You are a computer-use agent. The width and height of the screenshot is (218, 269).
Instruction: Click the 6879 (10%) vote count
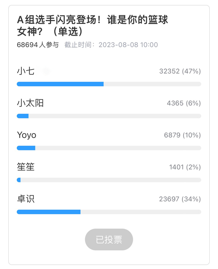click(x=182, y=135)
